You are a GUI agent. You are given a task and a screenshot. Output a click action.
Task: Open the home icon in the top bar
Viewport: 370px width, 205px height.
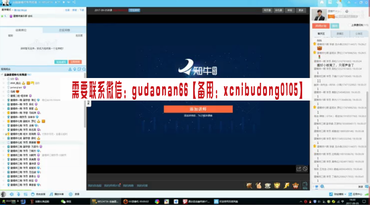322,2
